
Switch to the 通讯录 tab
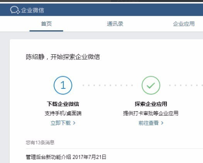coord(115,24)
